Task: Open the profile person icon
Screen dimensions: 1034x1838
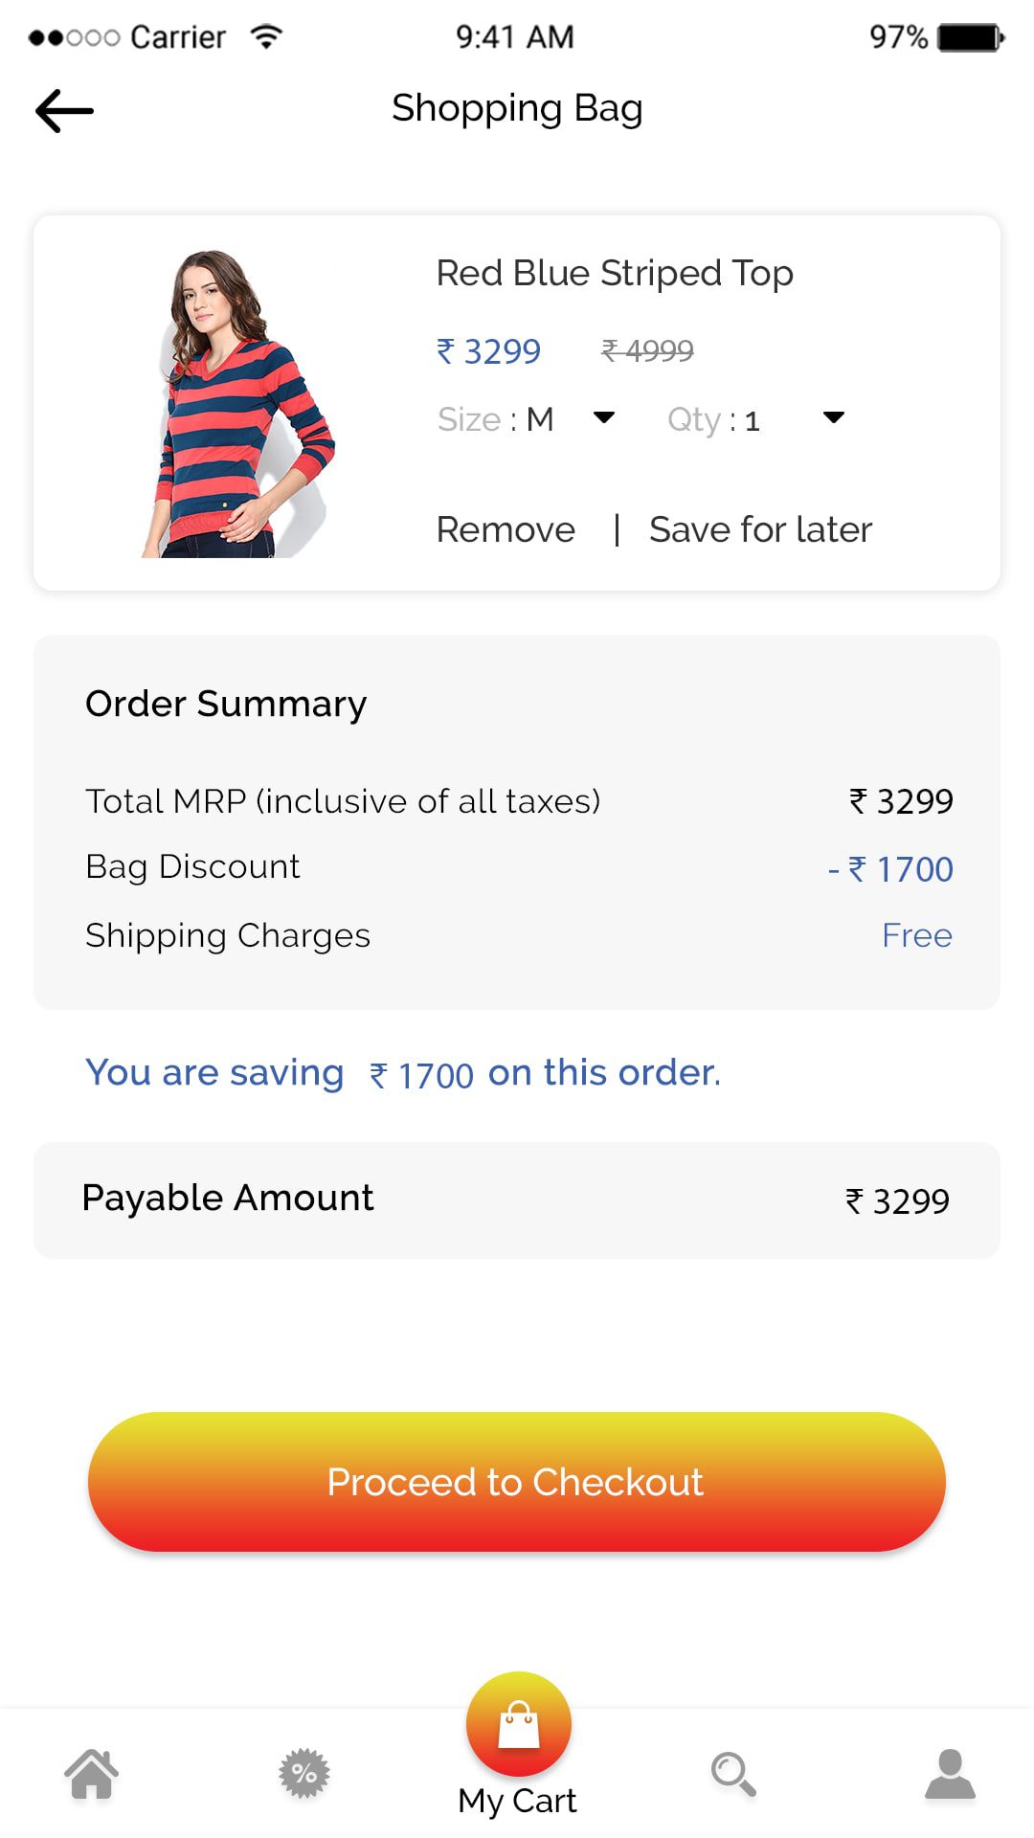Action: [x=950, y=1774]
